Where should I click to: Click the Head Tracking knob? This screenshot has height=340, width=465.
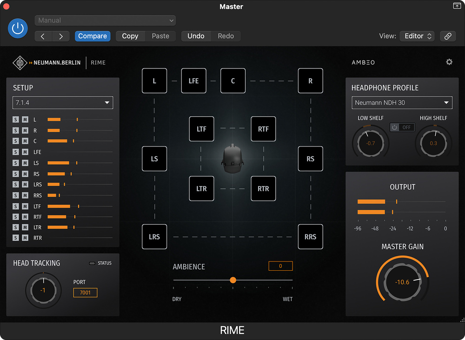coord(43,290)
